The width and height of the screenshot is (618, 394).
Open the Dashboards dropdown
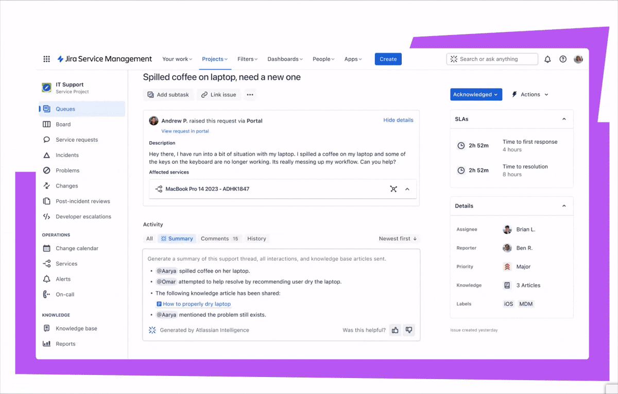(x=285, y=59)
